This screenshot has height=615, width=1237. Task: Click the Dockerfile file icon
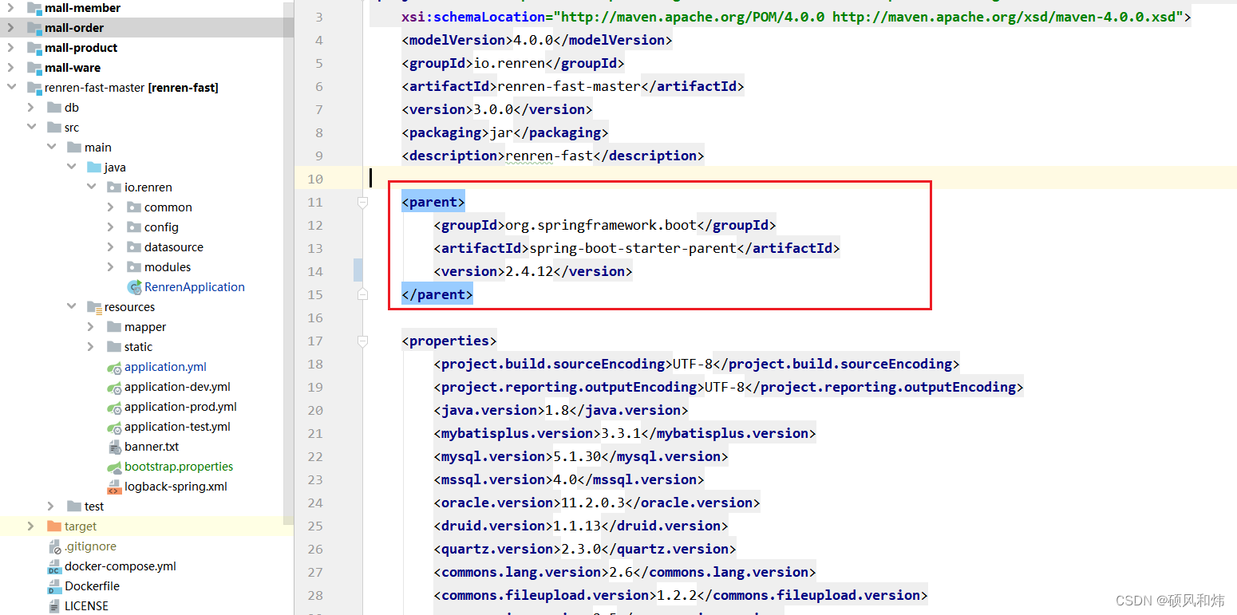(x=54, y=586)
